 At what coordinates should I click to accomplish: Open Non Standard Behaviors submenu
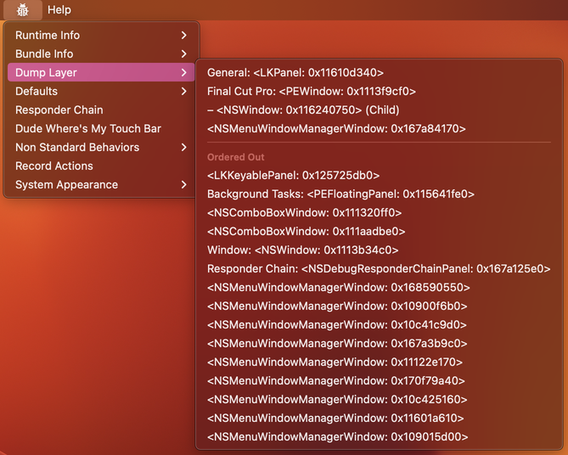101,147
